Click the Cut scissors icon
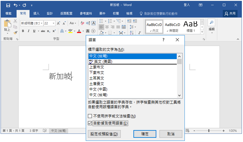The width and height of the screenshot is (243, 142). (x=15, y=21)
